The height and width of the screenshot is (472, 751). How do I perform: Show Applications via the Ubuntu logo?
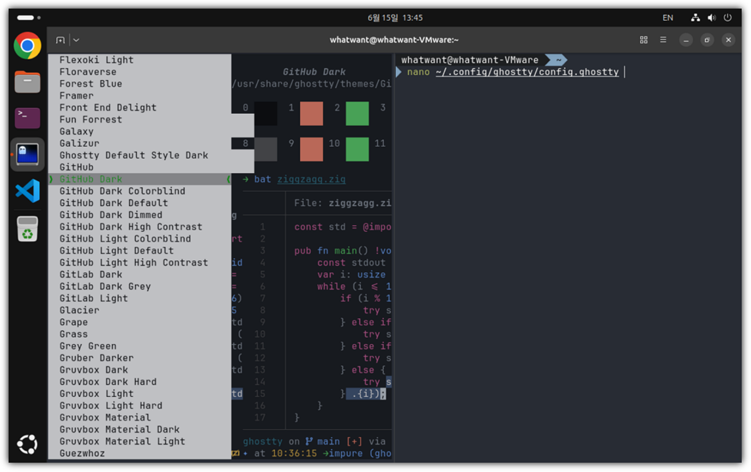(x=27, y=444)
